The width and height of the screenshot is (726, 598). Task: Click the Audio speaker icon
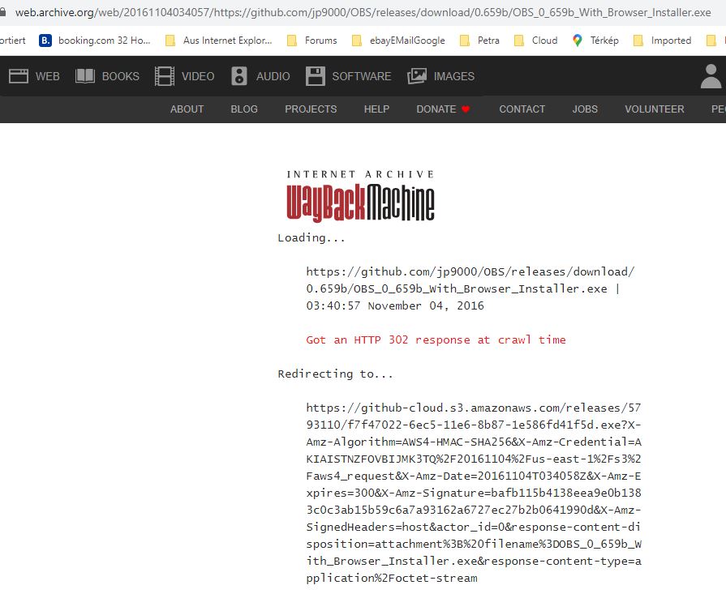pyautogui.click(x=239, y=76)
